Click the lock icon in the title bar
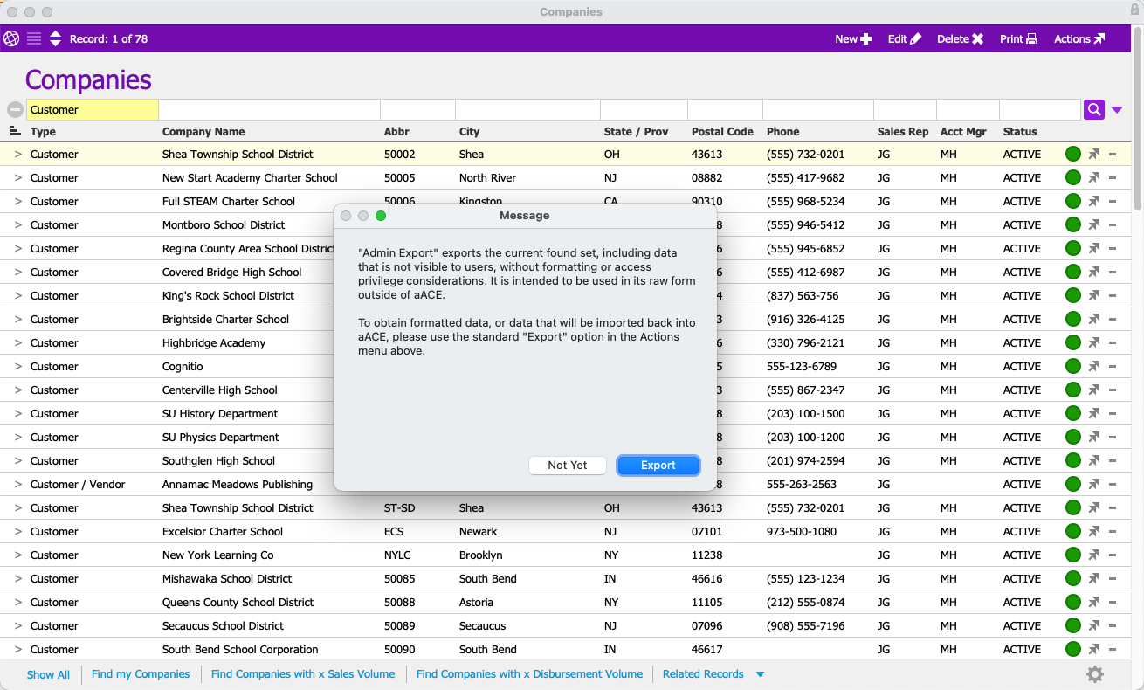The height and width of the screenshot is (690, 1144). point(1134,10)
